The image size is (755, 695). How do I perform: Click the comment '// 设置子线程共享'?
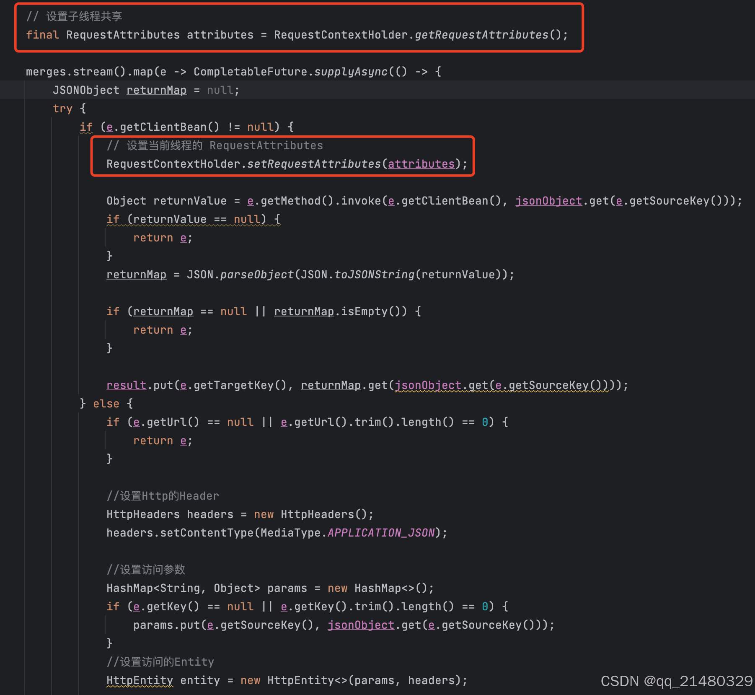pyautogui.click(x=74, y=16)
